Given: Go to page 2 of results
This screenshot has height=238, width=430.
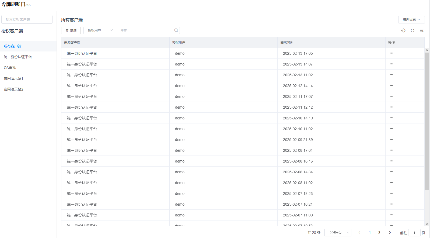Looking at the screenshot, I should point(379,233).
